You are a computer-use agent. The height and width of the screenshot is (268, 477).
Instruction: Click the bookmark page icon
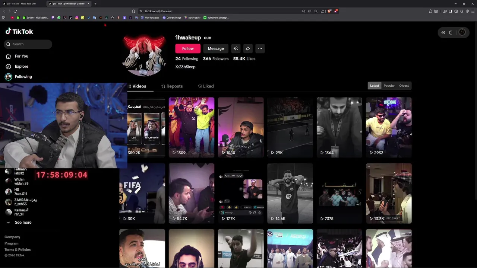click(133, 11)
